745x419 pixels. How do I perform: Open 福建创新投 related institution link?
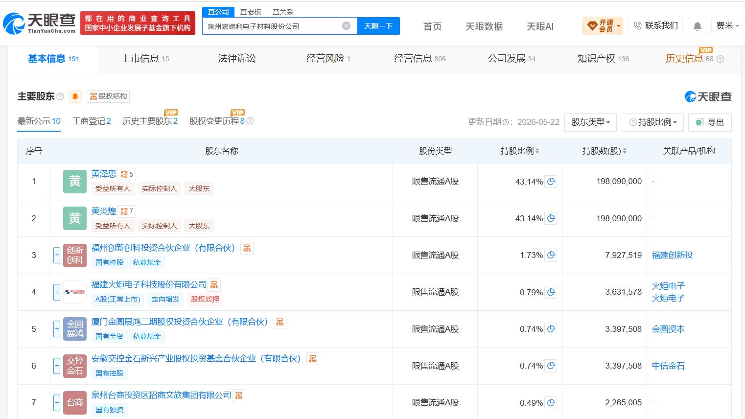pos(672,255)
